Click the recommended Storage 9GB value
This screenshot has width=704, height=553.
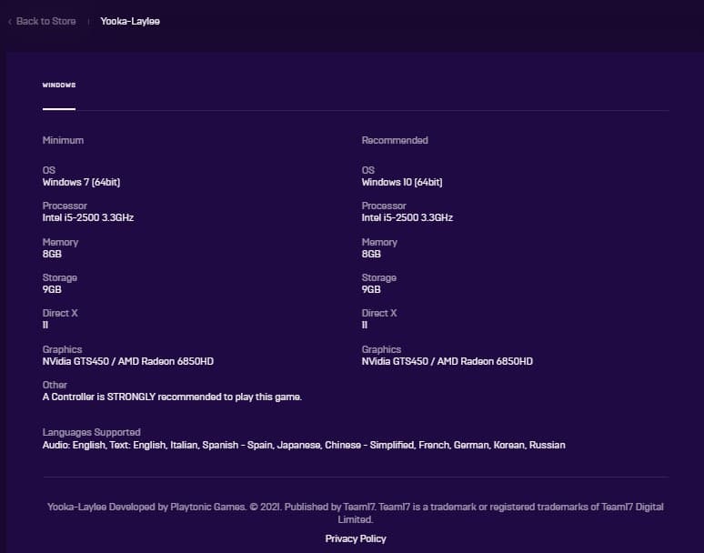[x=371, y=289]
